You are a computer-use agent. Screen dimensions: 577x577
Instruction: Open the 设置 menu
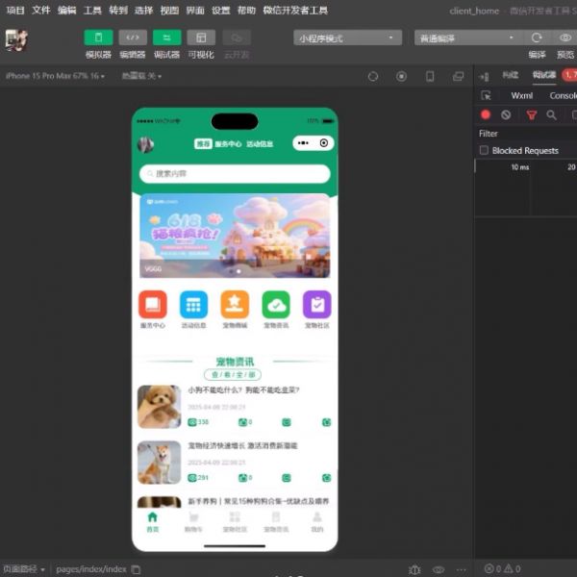click(x=221, y=11)
